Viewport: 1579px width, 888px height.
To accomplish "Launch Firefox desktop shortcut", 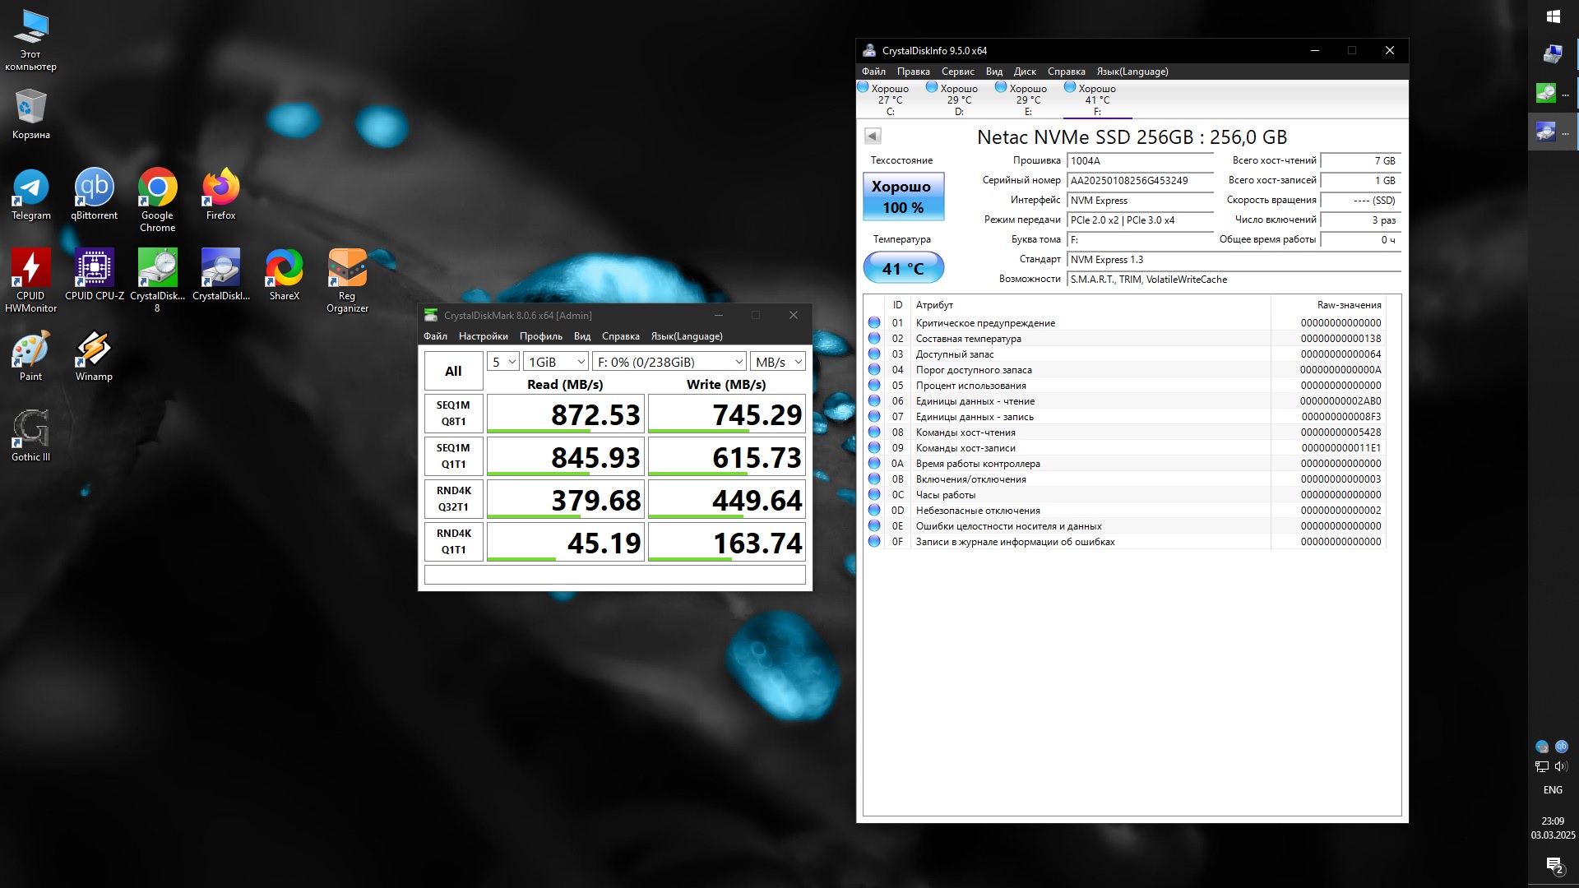I will coord(220,195).
